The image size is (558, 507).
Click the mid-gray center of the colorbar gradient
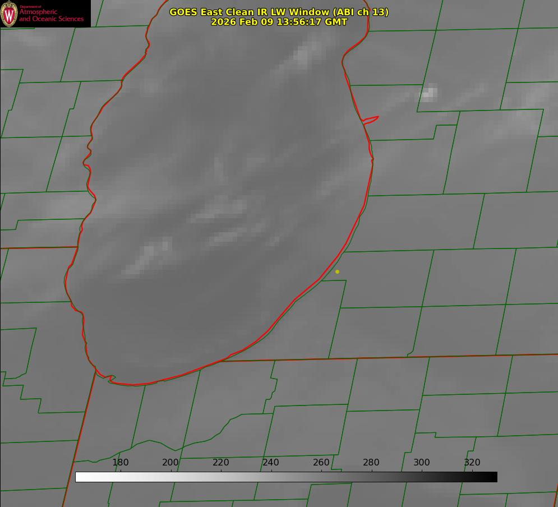(286, 477)
